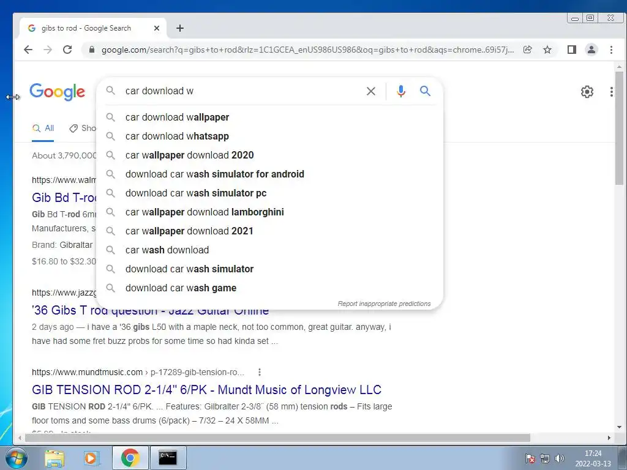The image size is (627, 470).
Task: Open Command Prompt from taskbar
Action: [168, 458]
